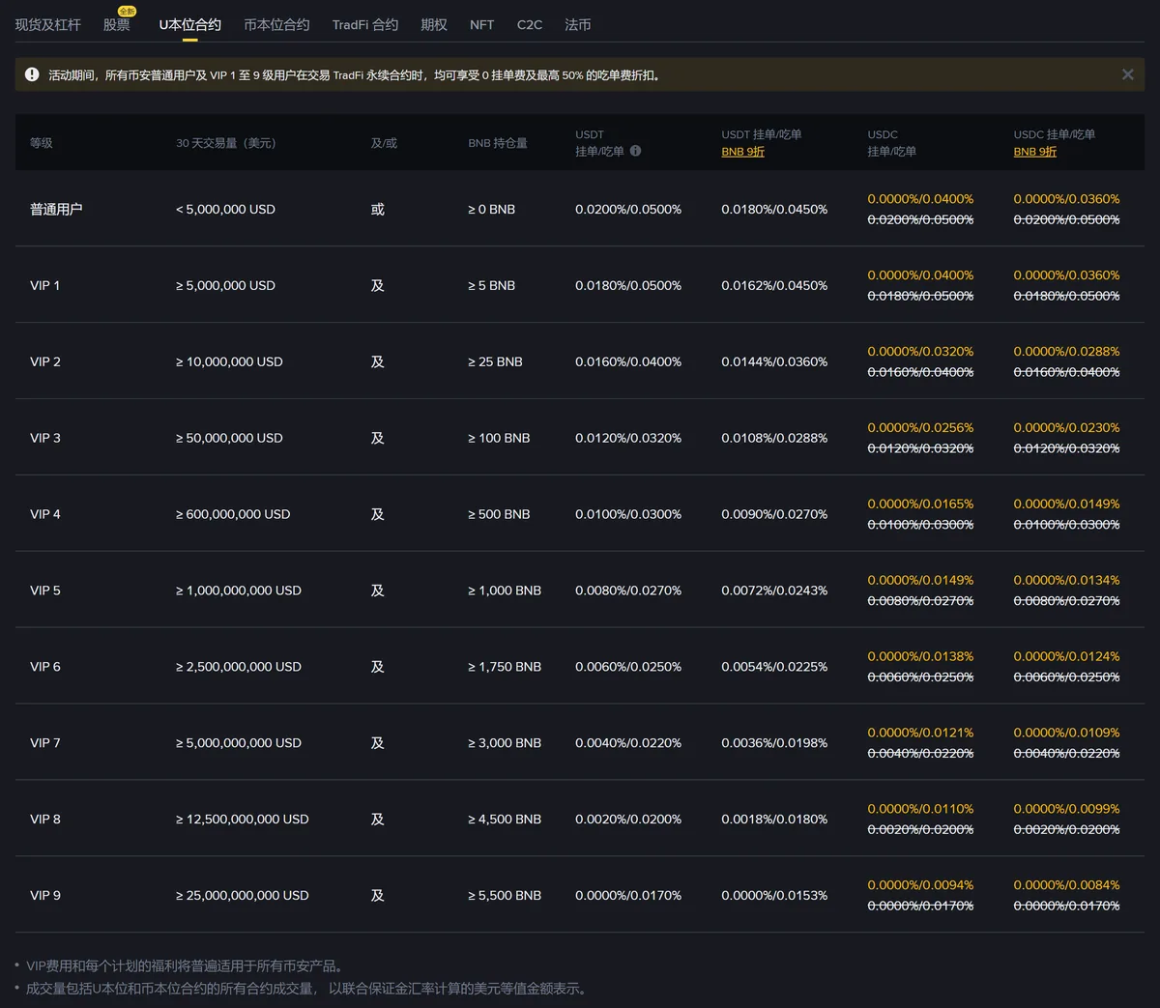The height and width of the screenshot is (1008, 1160).
Task: Close the TradFi promotion banner
Action: pyautogui.click(x=1127, y=74)
